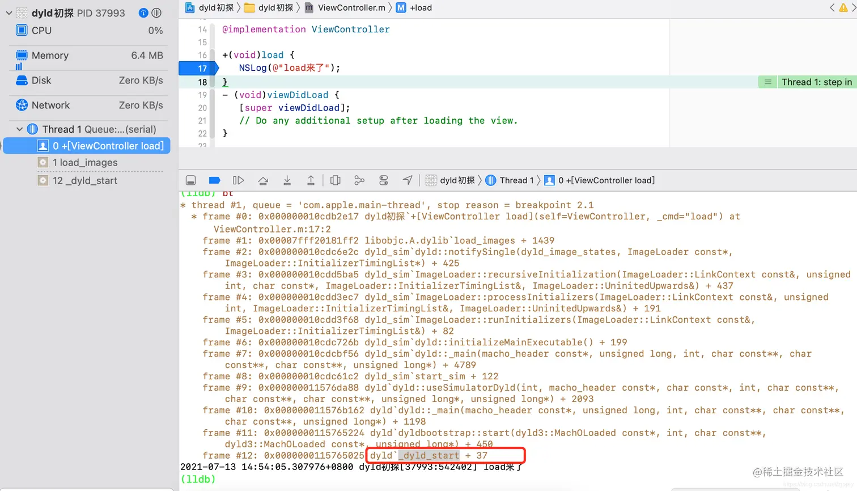Click the Simulate Location arrow icon

coord(408,180)
